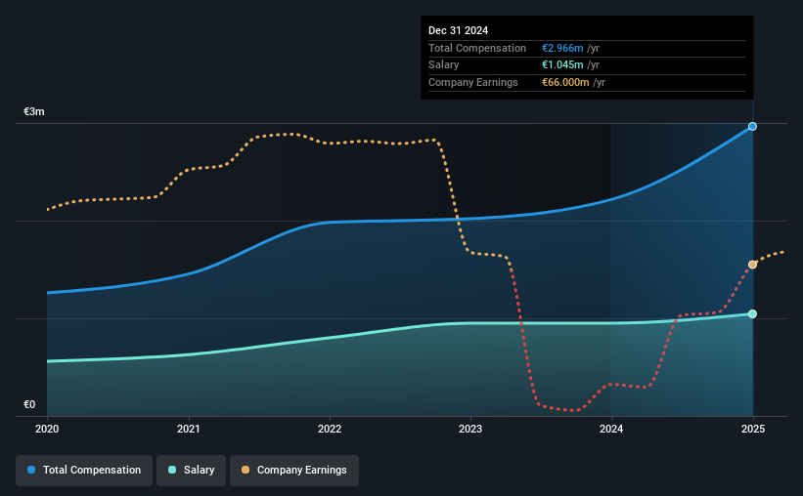Click the 2023 x-axis label
803x496 pixels.
pos(470,429)
